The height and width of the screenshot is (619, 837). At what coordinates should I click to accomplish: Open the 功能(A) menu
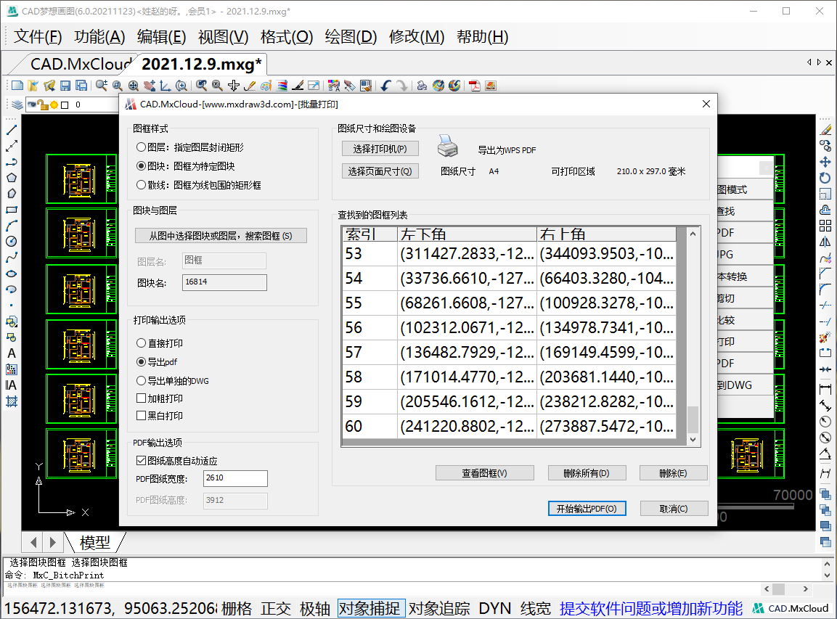pyautogui.click(x=100, y=37)
